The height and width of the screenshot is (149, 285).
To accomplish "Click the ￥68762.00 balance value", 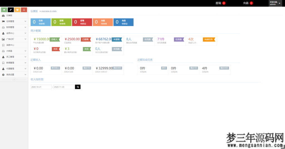I will pyautogui.click(x=104, y=39).
